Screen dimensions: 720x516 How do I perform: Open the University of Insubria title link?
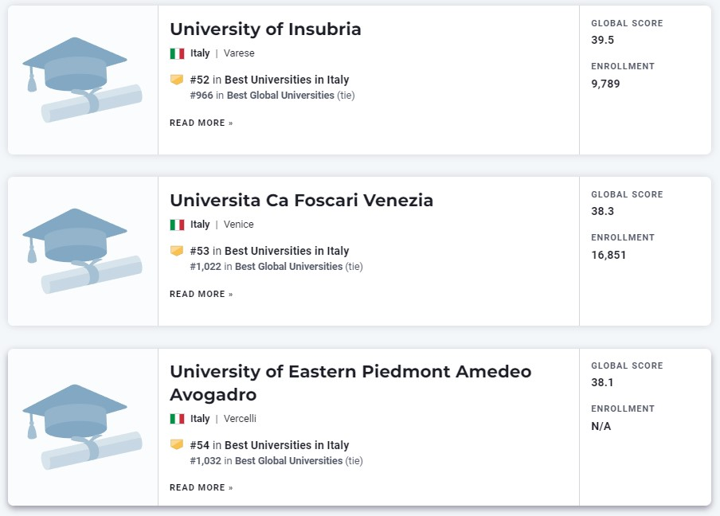265,29
